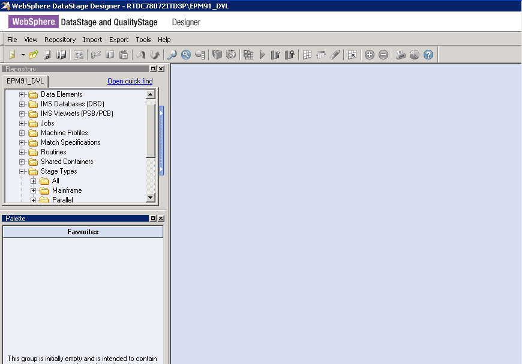Open the Import menu
This screenshot has width=522, height=364.
[x=92, y=40]
